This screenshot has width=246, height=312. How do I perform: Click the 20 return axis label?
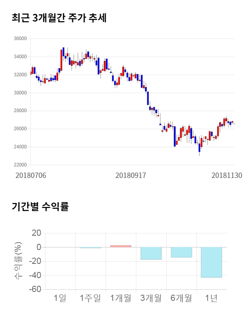point(37,233)
